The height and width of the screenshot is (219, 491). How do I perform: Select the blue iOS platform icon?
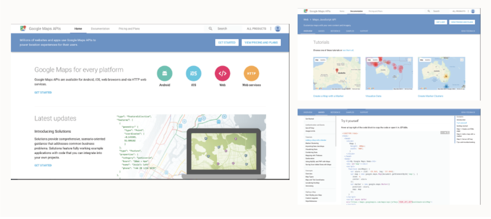tap(193, 73)
